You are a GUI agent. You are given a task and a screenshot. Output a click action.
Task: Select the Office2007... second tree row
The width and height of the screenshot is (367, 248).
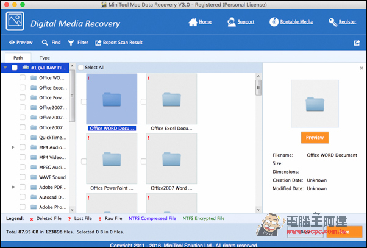(x=53, y=118)
